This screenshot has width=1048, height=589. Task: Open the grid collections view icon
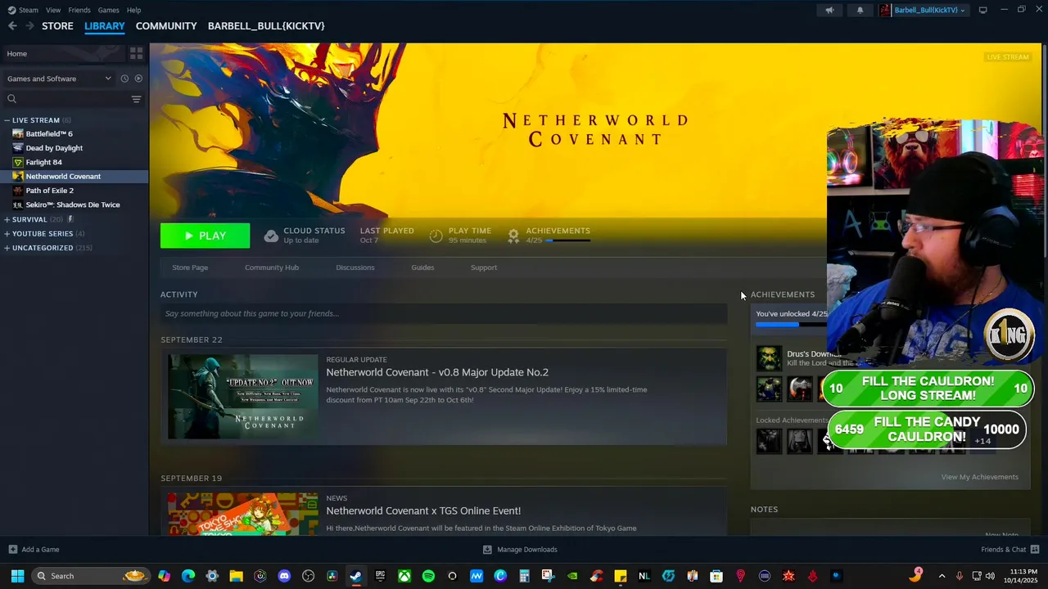point(136,53)
